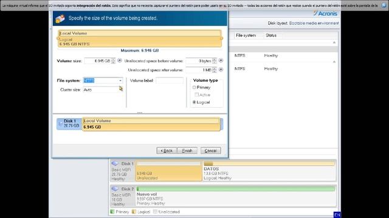Open Bootable media environment disk layout link
389x218 pixels.
pyautogui.click(x=314, y=23)
